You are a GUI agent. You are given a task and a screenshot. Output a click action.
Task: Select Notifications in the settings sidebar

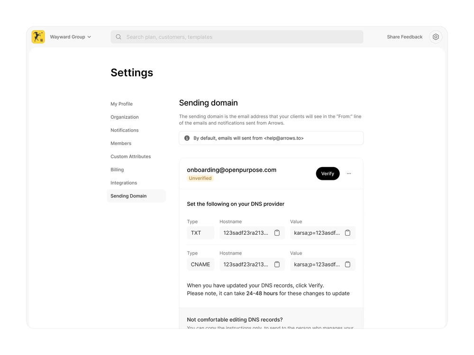pos(125,130)
